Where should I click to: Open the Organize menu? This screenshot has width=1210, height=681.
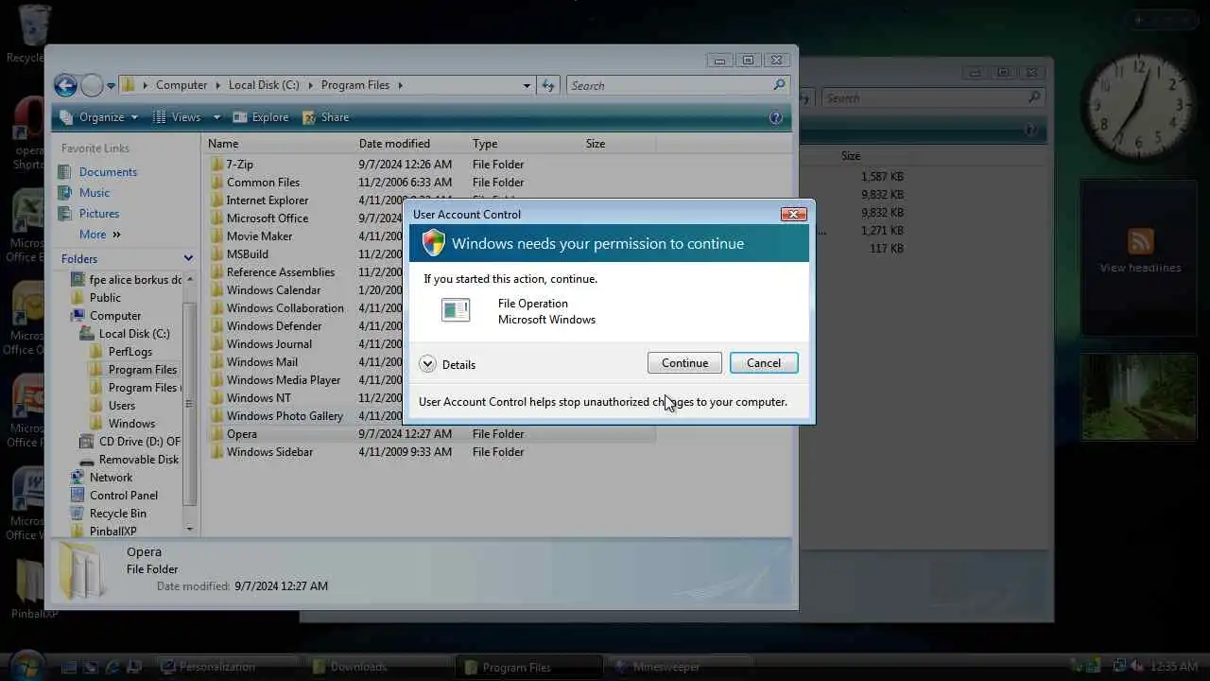99,117
